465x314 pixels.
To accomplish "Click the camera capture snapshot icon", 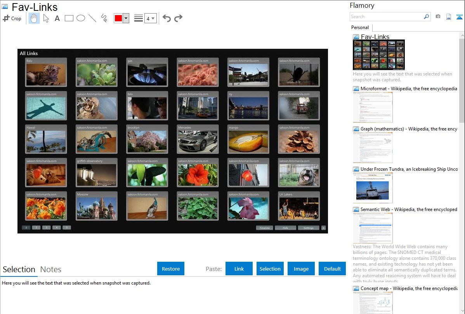I will (438, 17).
